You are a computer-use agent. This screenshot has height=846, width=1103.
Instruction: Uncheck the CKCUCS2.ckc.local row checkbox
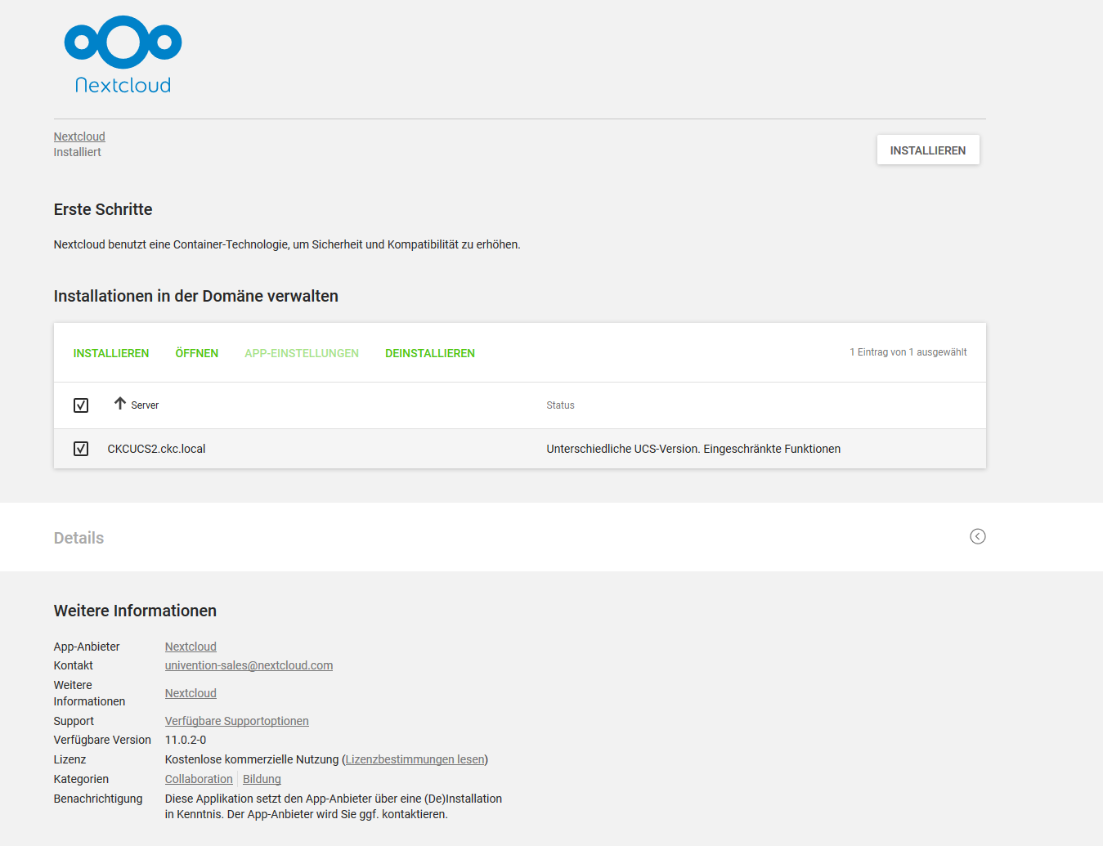click(81, 449)
